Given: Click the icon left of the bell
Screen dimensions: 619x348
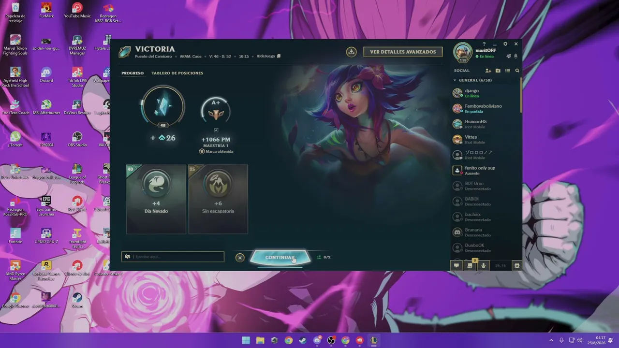Looking at the screenshot, I should [508, 57].
